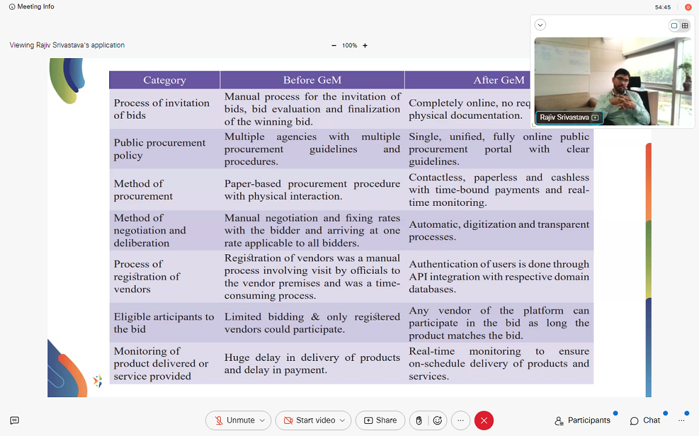
Task: Open the Meeting Info panel
Action: tap(32, 7)
